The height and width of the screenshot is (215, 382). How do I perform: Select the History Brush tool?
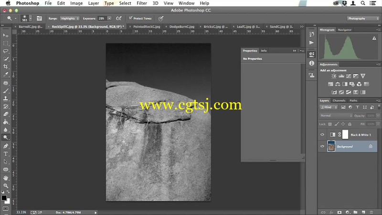(x=5, y=106)
